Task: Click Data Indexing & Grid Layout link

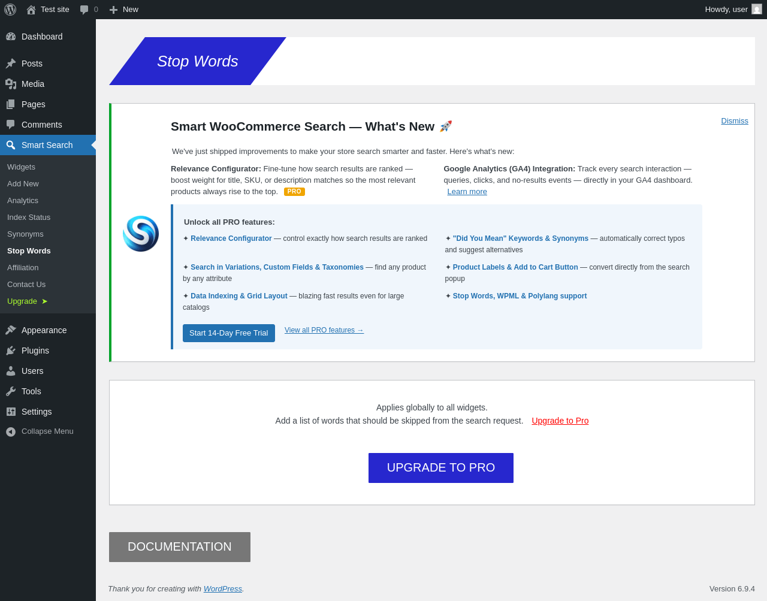Action: pos(239,296)
